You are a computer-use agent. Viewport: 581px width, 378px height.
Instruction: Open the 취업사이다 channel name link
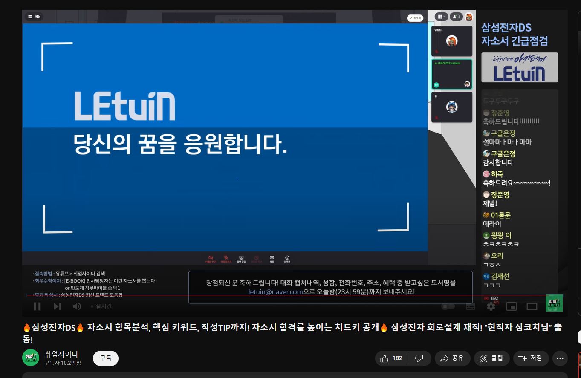[x=61, y=354]
